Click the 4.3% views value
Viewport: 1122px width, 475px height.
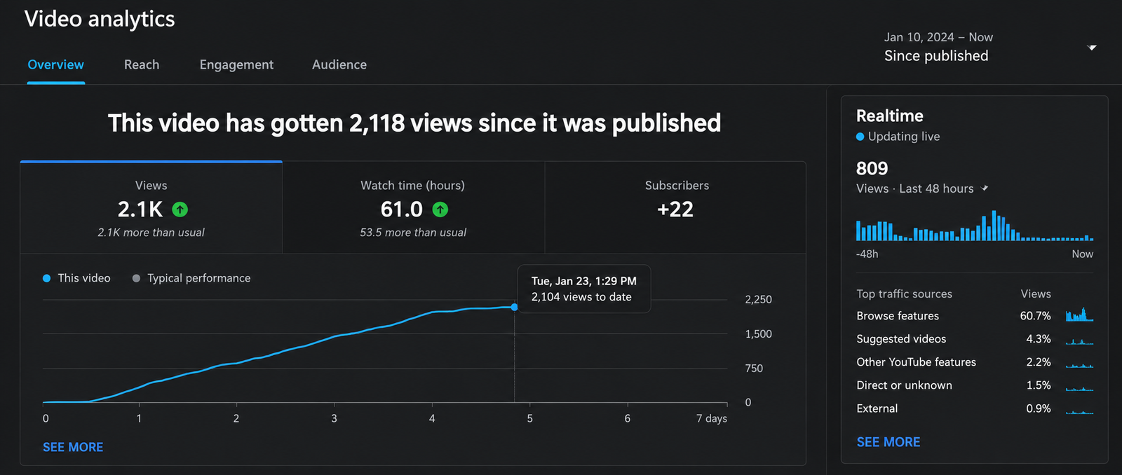(x=1039, y=339)
